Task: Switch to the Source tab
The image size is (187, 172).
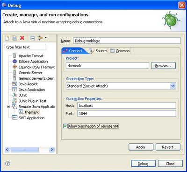Action: [98, 51]
